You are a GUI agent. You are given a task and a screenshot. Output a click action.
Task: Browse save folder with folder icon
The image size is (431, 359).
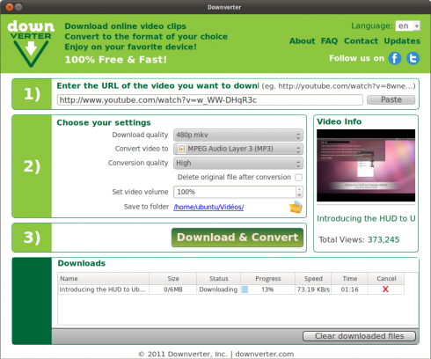[296, 207]
